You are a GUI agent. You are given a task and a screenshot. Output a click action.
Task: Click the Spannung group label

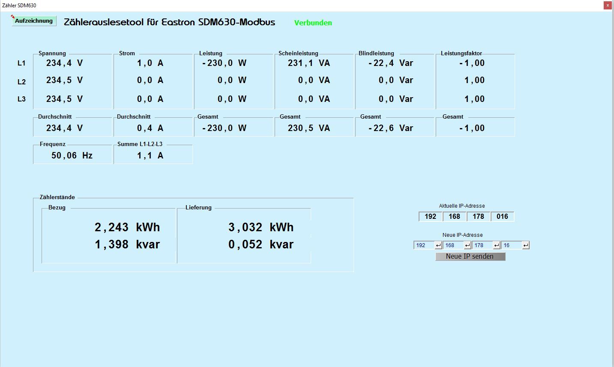52,54
